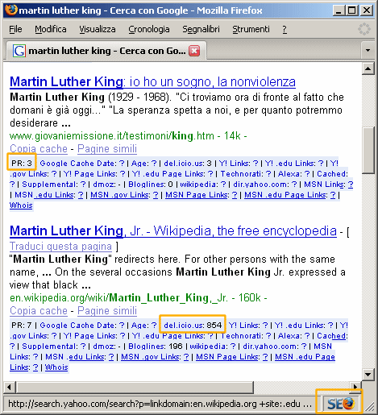Click MSN Page Links in Wikipedia result

pos(232,357)
